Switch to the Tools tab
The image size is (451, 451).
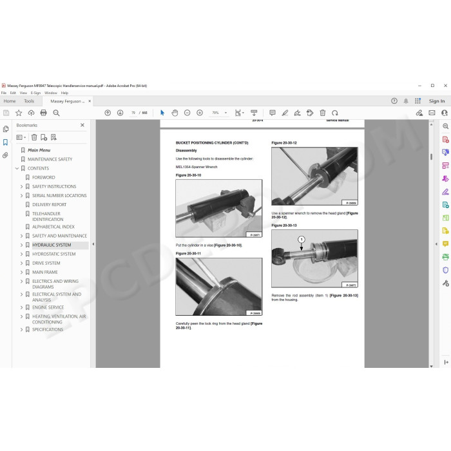click(x=29, y=101)
